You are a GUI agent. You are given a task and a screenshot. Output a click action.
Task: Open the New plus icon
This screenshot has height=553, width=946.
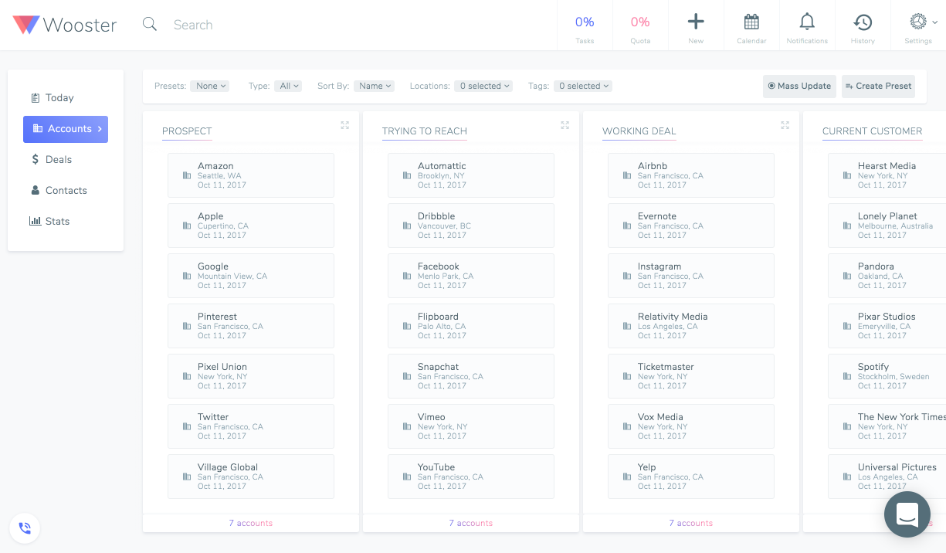pyautogui.click(x=696, y=22)
